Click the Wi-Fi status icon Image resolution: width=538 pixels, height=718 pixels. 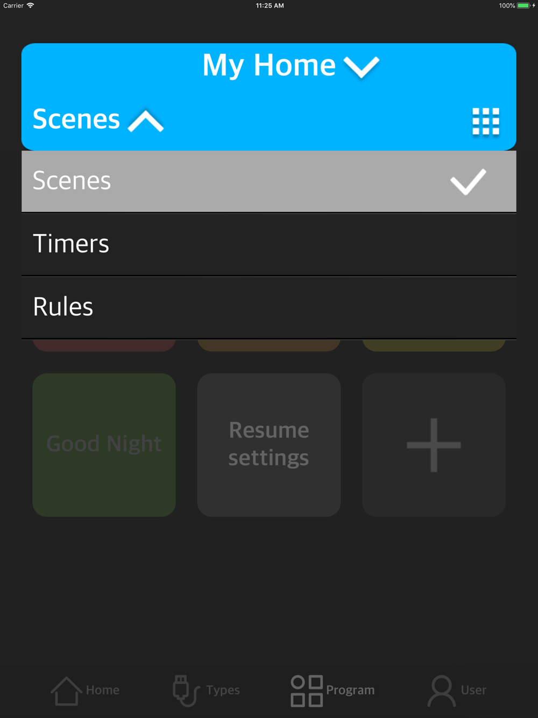click(x=31, y=5)
